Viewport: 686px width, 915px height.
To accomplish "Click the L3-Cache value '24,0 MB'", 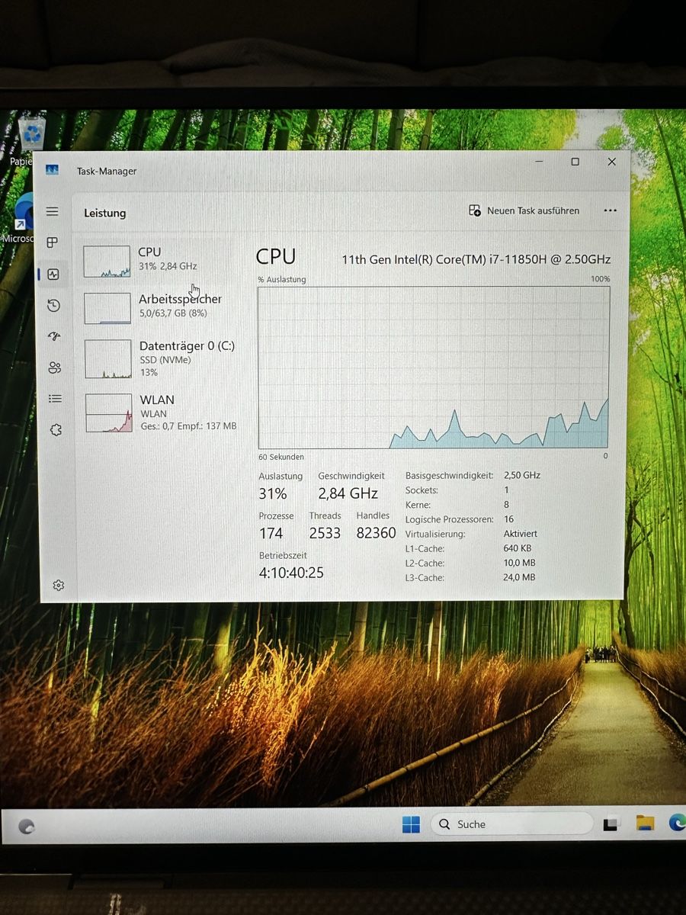I will click(x=519, y=577).
